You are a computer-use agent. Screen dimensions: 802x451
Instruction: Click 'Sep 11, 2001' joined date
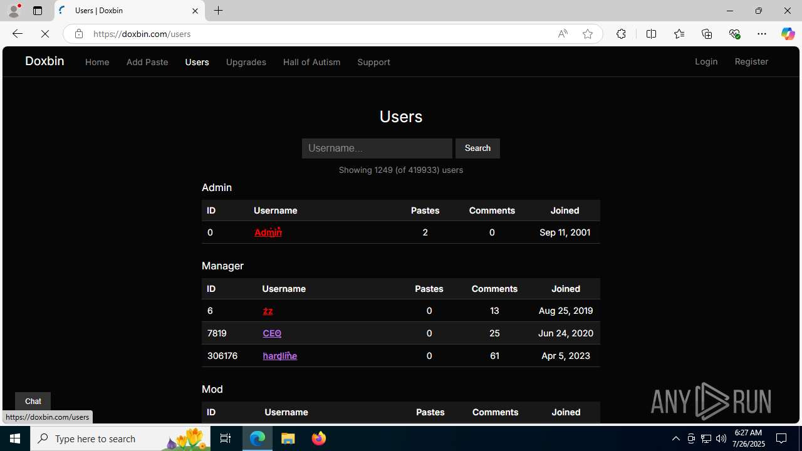(x=565, y=232)
